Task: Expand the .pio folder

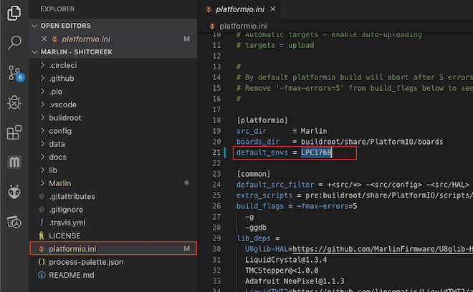Action: pyautogui.click(x=42, y=92)
